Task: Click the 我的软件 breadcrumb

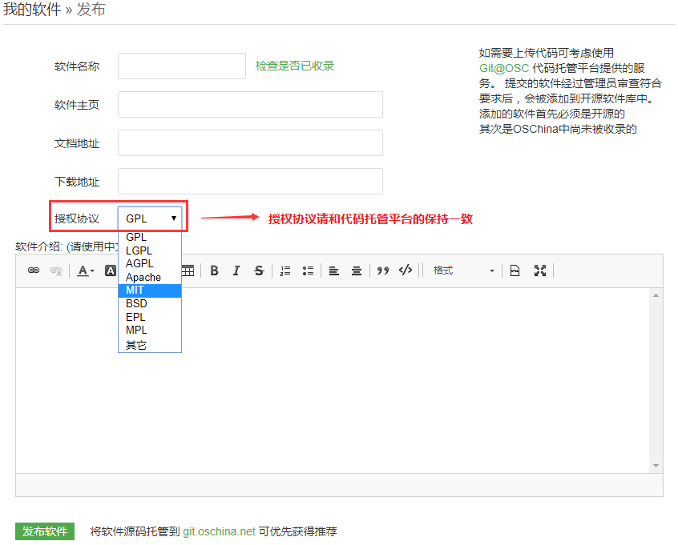Action: click(32, 10)
